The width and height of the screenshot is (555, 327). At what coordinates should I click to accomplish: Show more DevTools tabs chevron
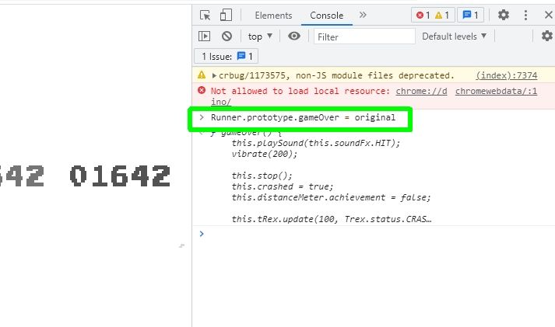pyautogui.click(x=363, y=15)
